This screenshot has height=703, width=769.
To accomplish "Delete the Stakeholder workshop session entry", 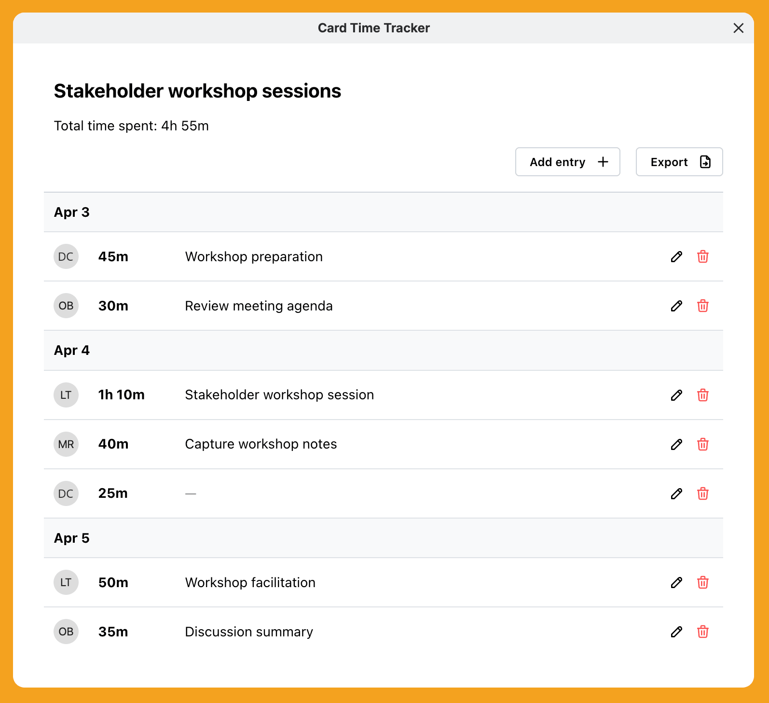I will coord(703,395).
